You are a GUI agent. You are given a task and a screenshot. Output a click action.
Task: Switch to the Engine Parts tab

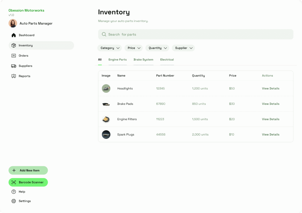(117, 60)
